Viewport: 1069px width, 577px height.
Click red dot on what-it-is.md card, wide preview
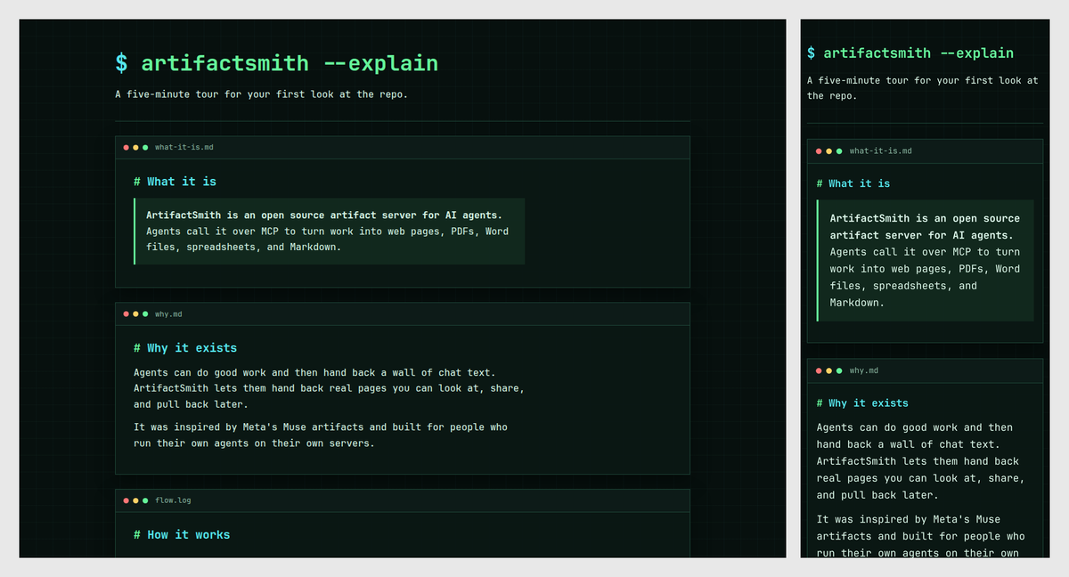point(126,148)
